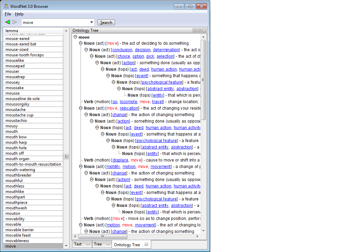The width and height of the screenshot is (344, 252).
Task: Collapse the 'action - something done (usually as opp' node
Action: point(97,63)
